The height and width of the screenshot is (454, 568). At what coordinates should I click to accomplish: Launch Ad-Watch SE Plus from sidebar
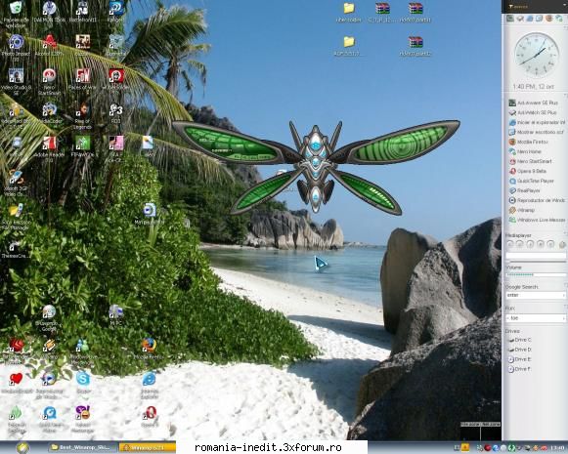(533, 112)
